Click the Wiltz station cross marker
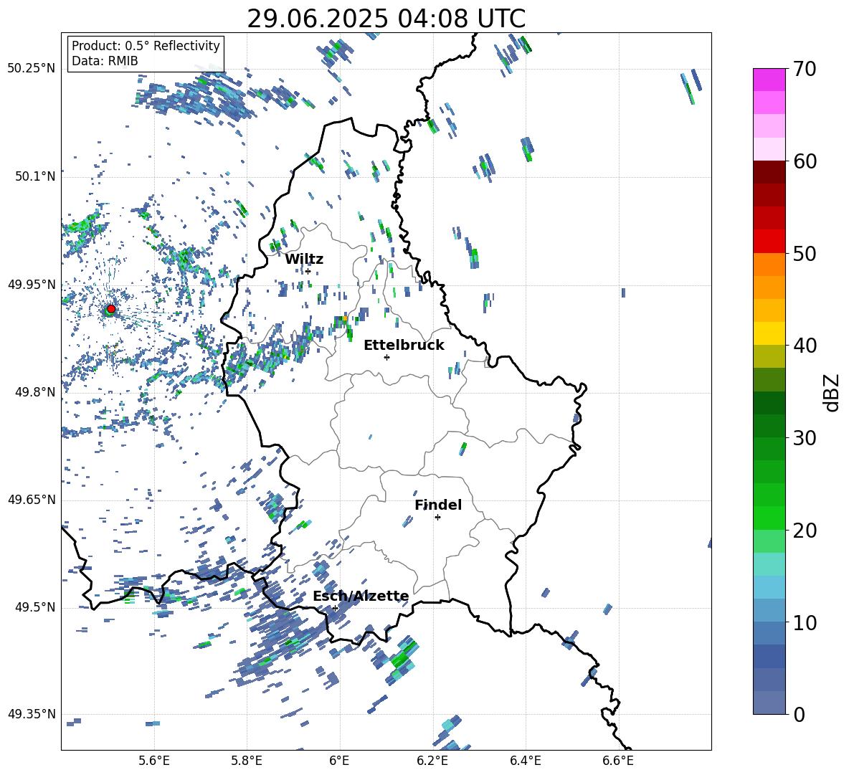 pos(308,271)
